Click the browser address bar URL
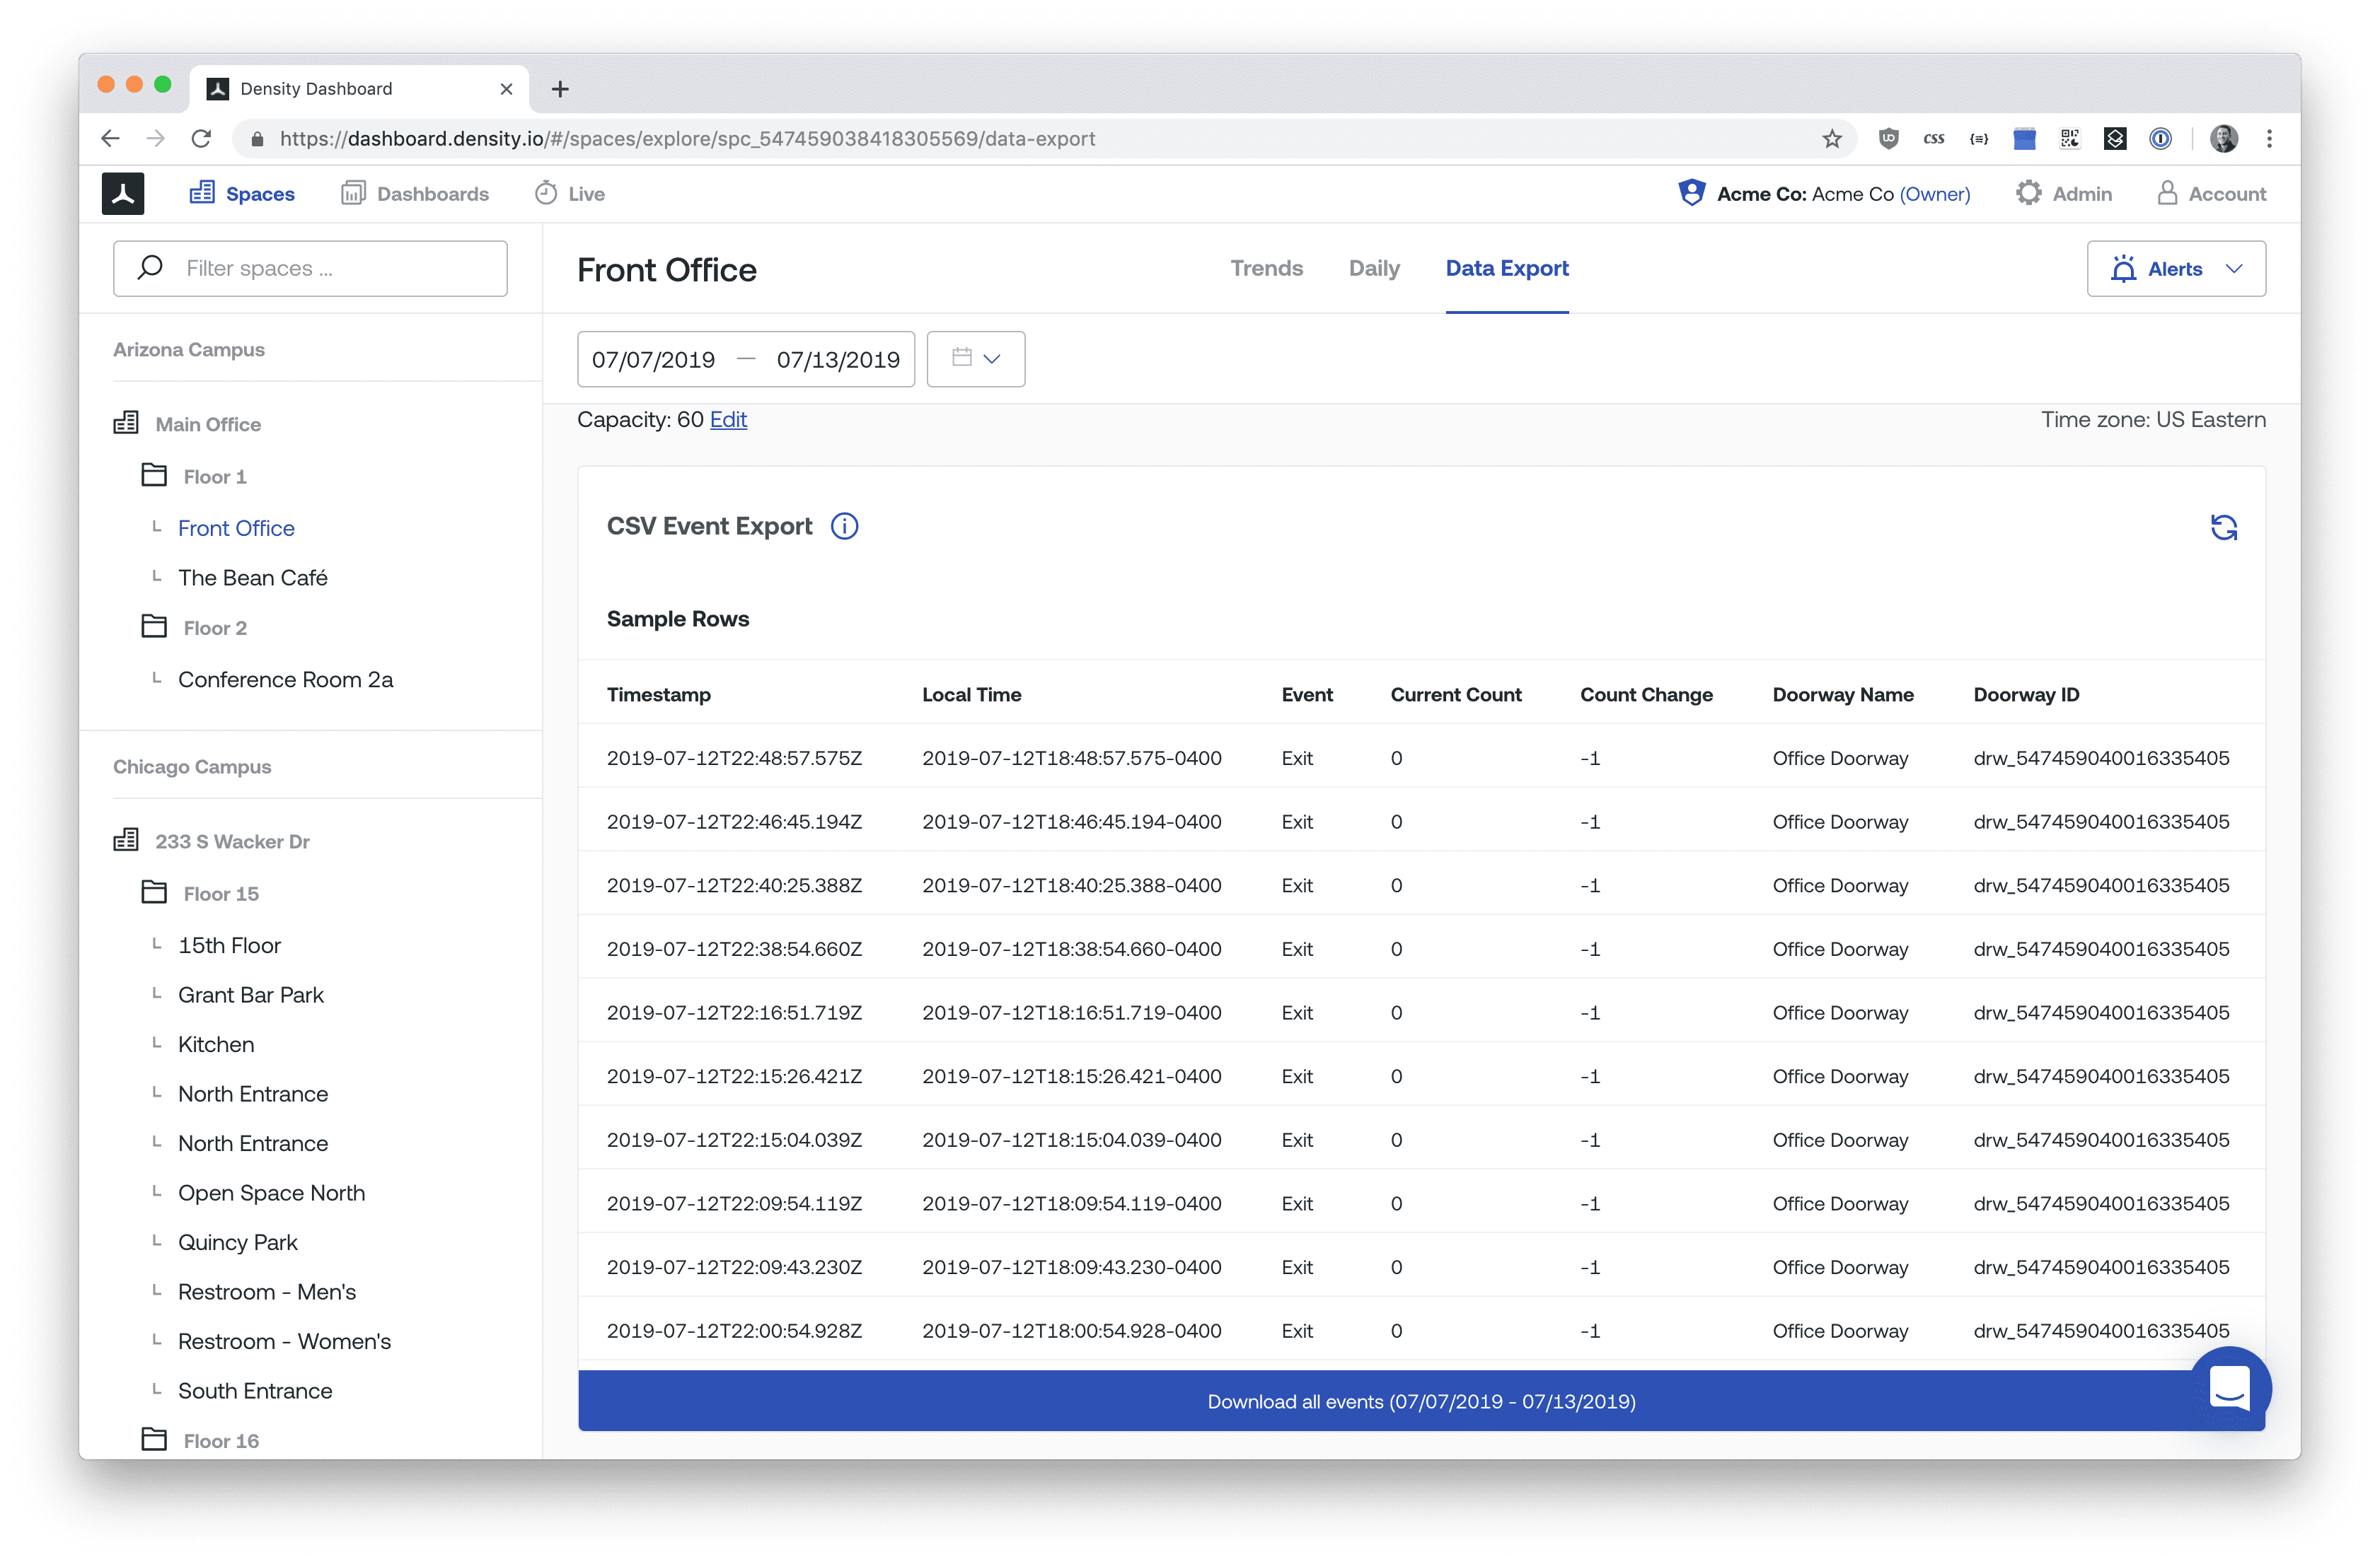 [687, 139]
